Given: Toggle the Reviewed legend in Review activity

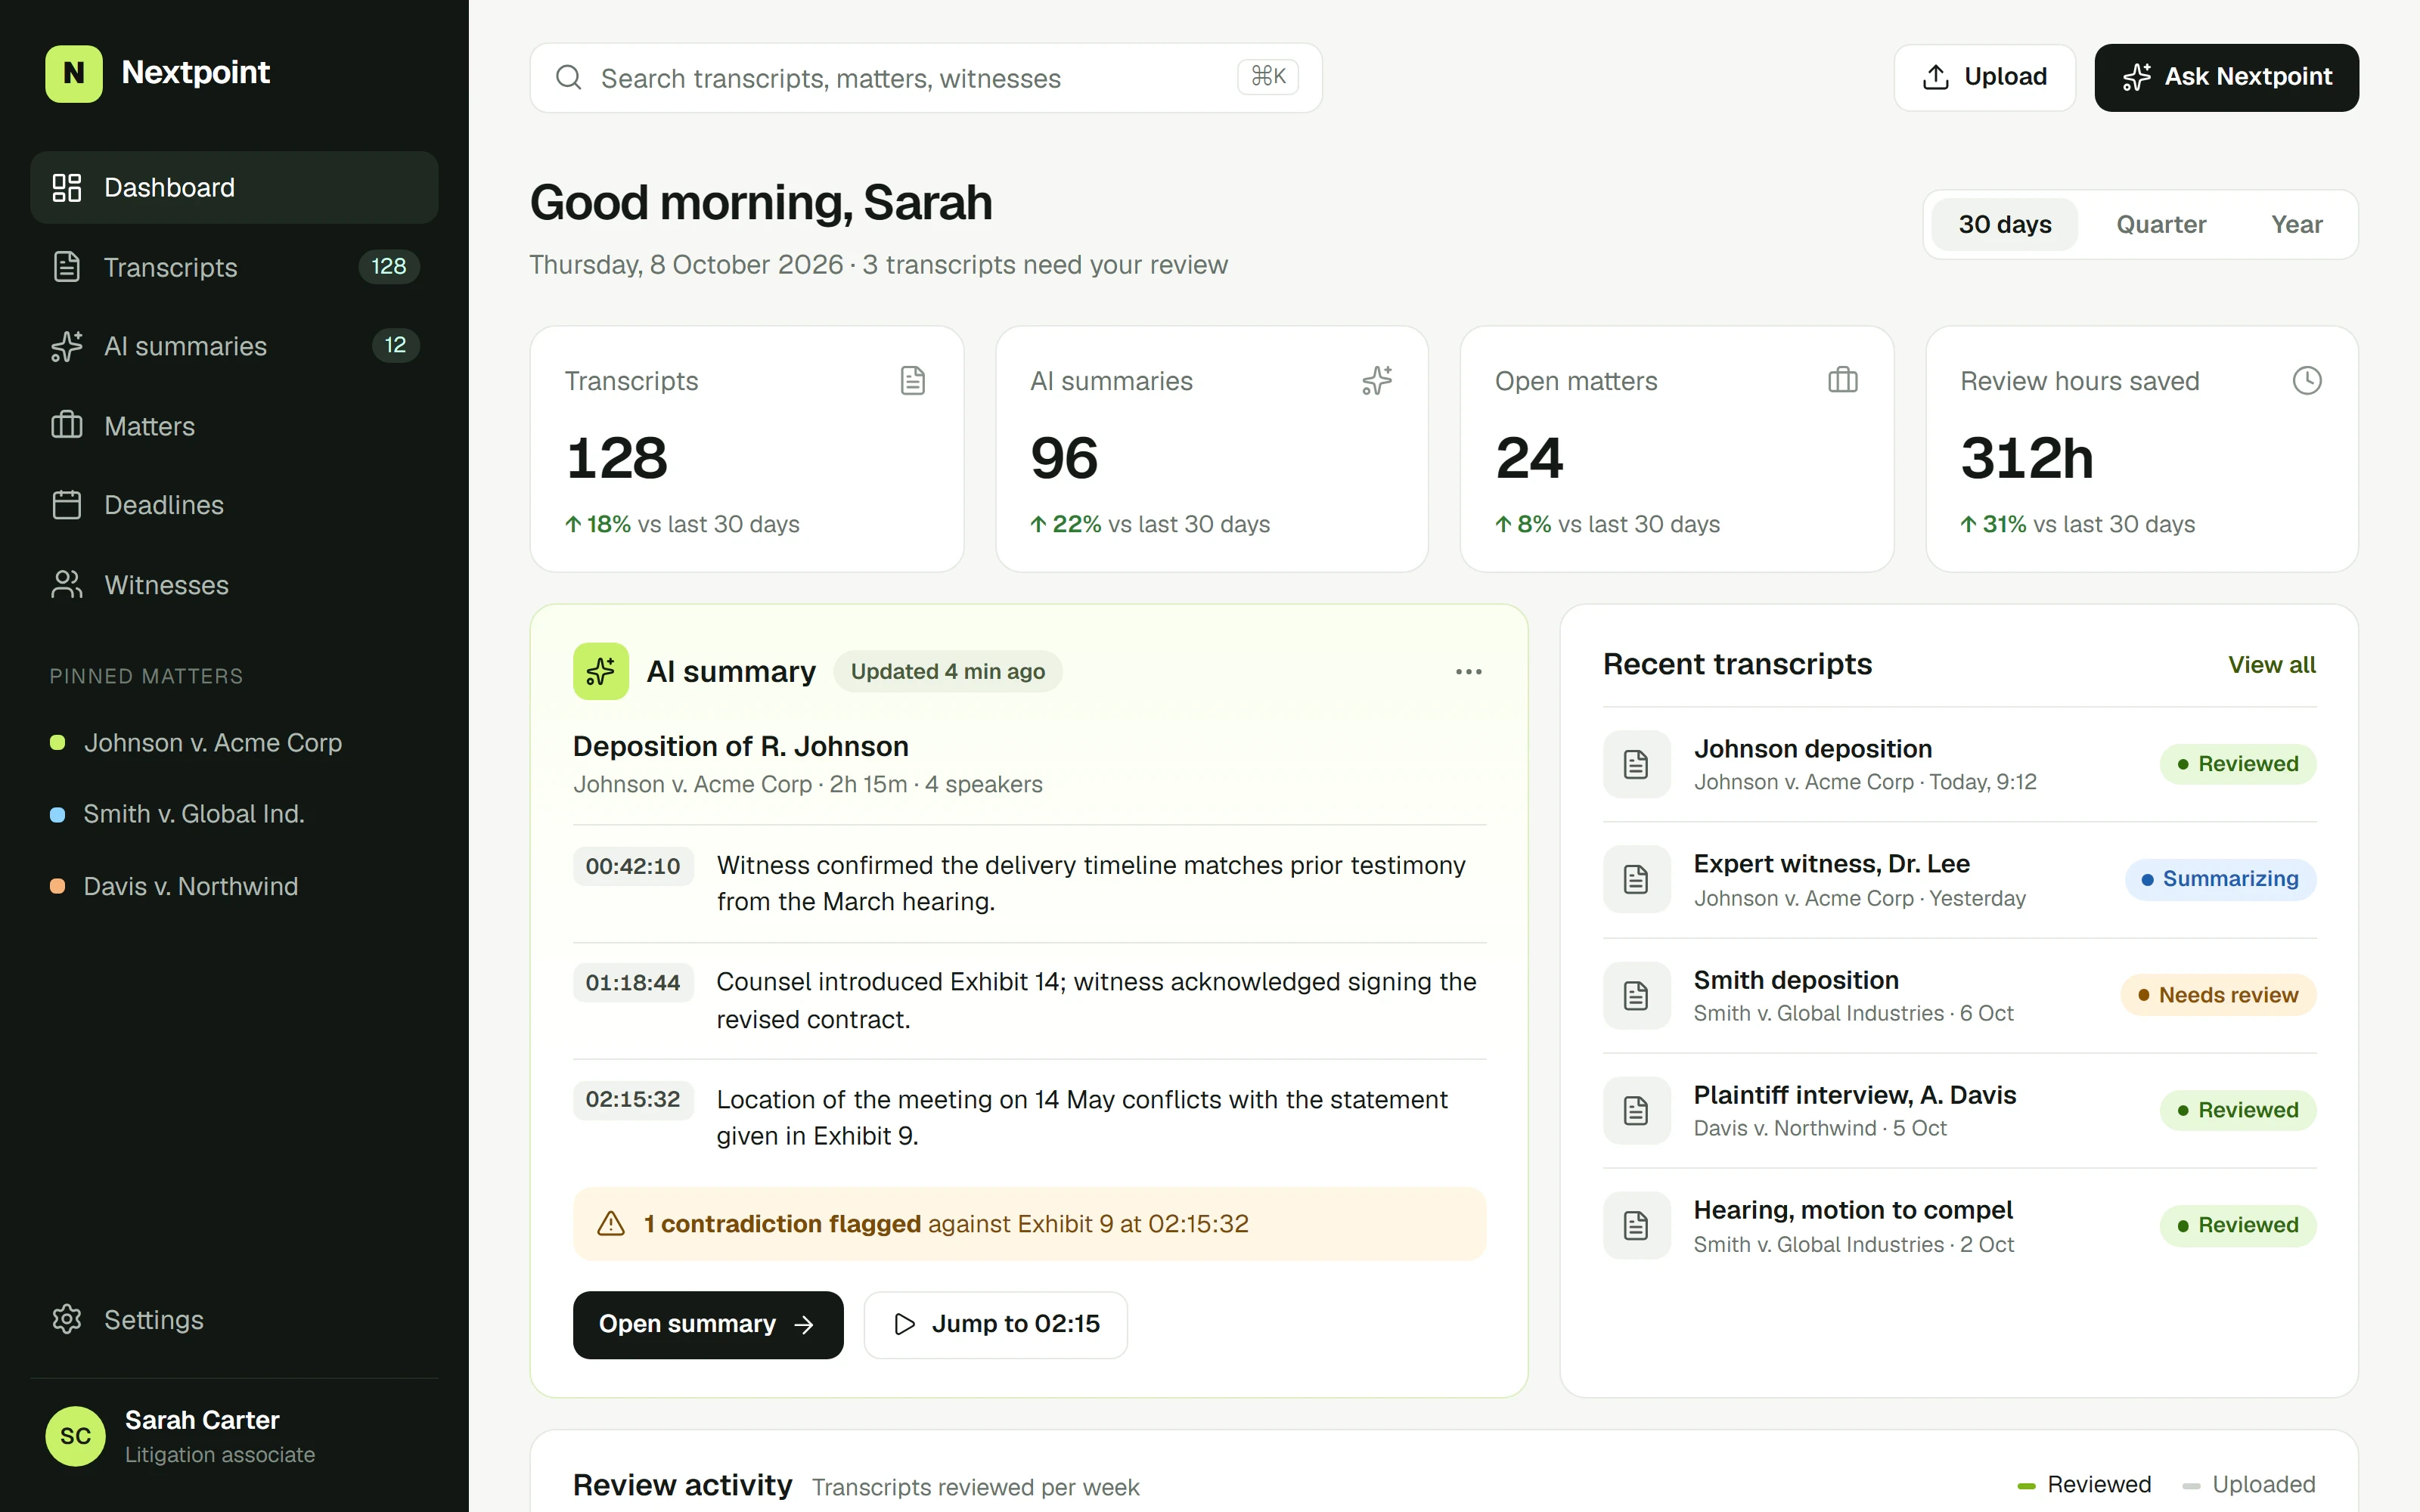Looking at the screenshot, I should tap(2084, 1485).
